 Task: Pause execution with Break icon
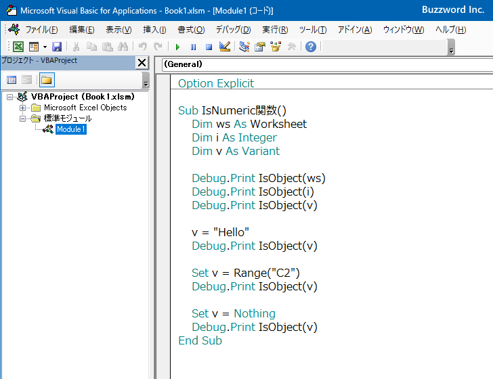tap(193, 47)
